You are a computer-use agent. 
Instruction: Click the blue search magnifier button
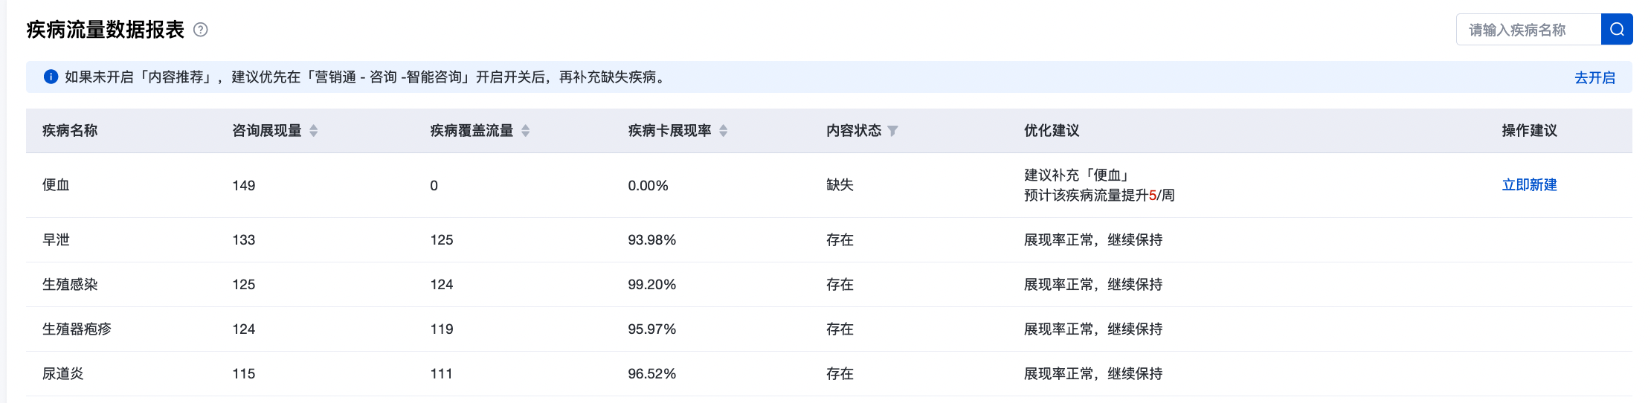pos(1616,30)
